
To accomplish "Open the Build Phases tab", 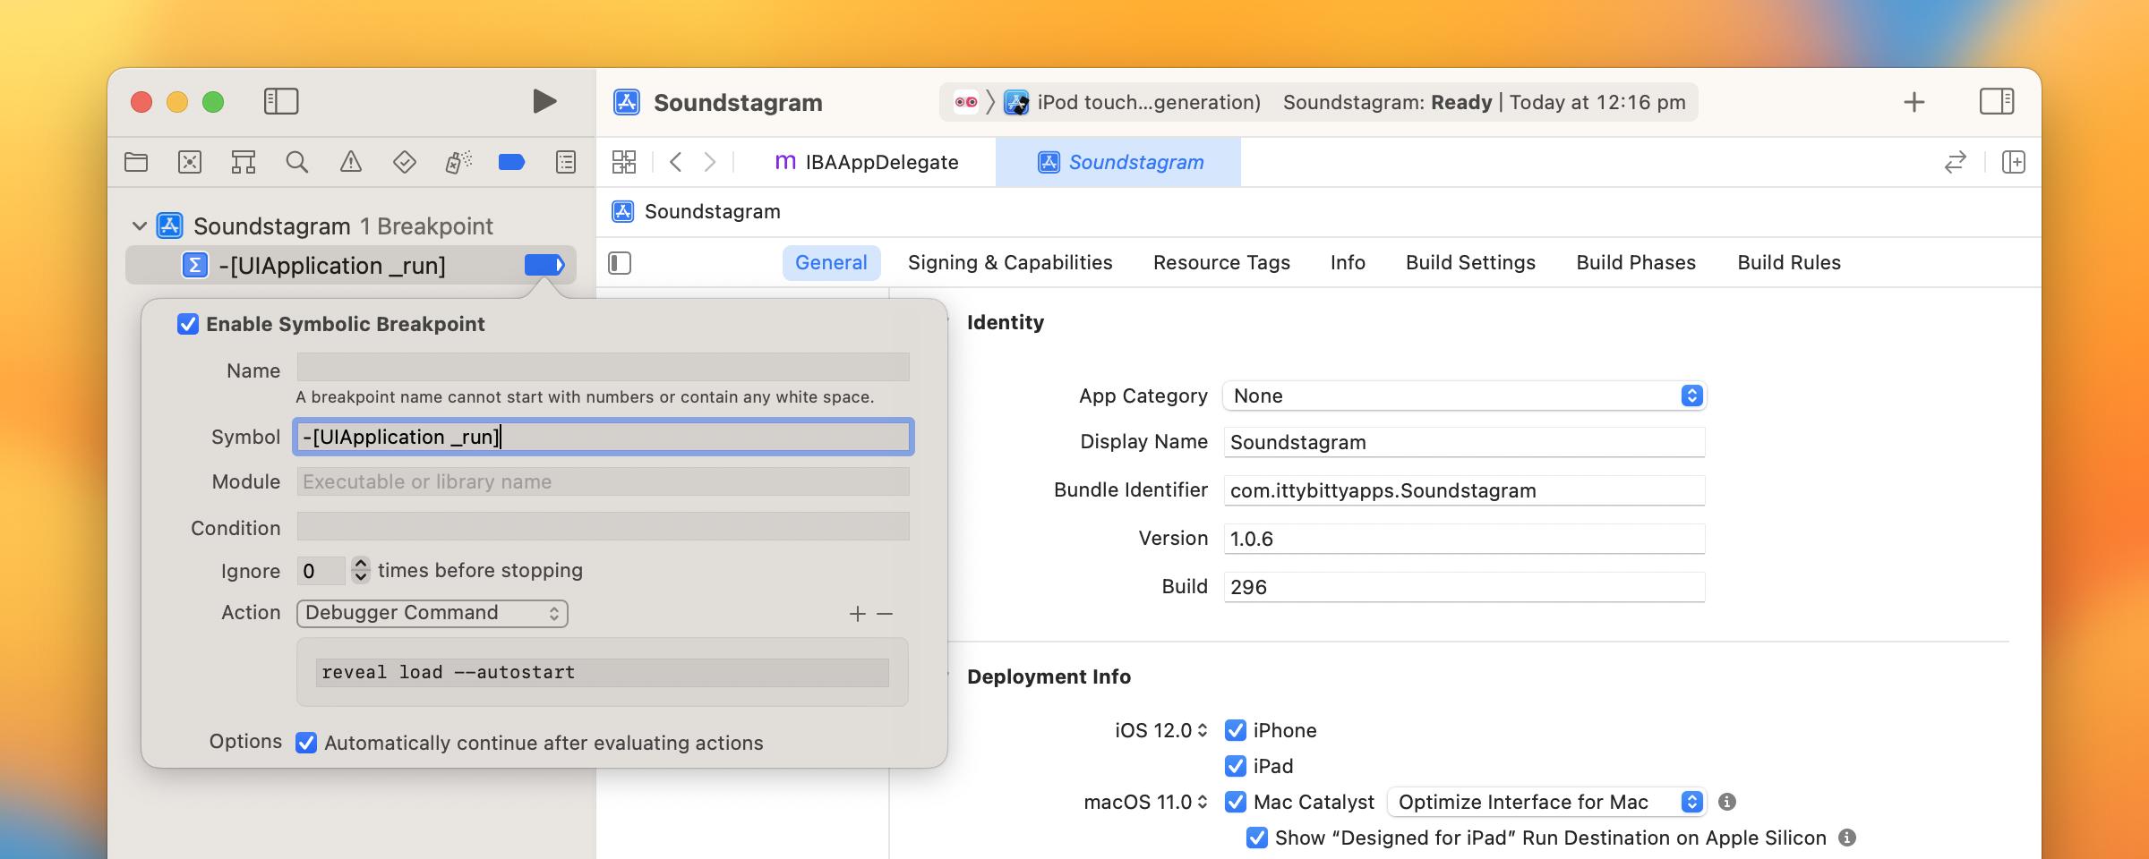I will 1636,263.
